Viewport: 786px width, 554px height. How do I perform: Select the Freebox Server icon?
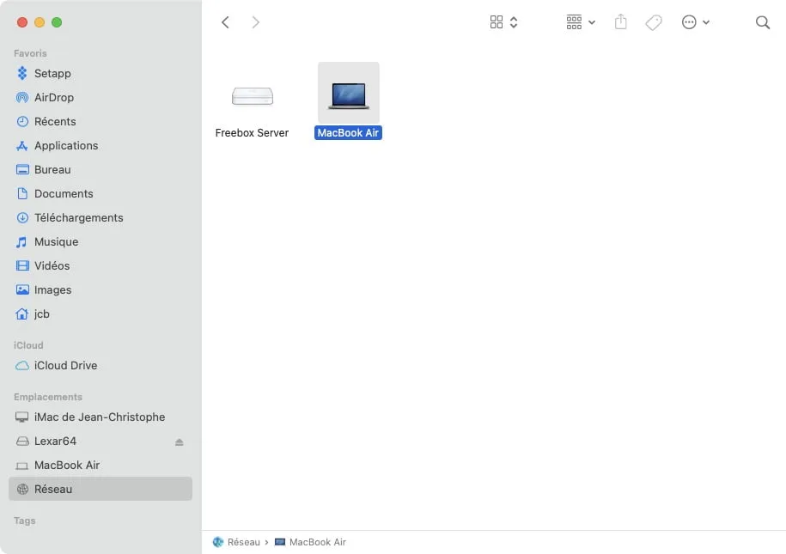[253, 95]
